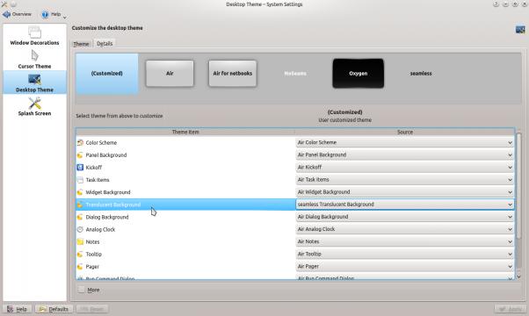Select the Translucent Background row text

[113, 205]
